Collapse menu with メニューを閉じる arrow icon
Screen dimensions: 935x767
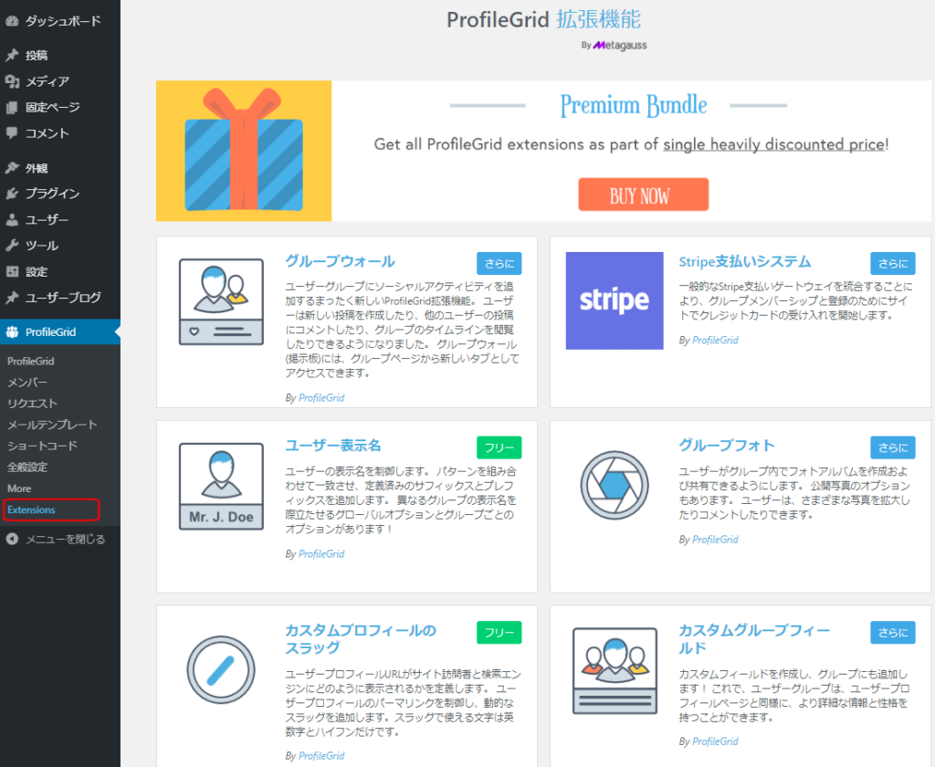pyautogui.click(x=12, y=539)
